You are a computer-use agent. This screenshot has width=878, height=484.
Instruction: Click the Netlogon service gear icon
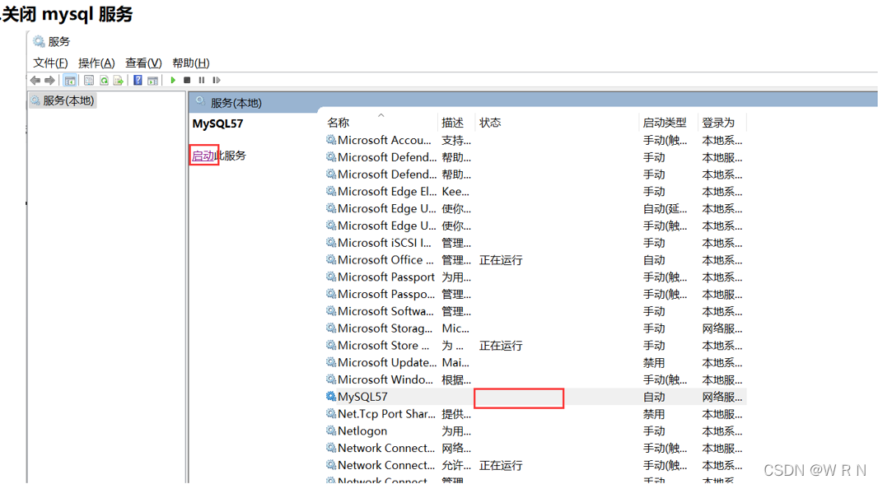pyautogui.click(x=331, y=430)
